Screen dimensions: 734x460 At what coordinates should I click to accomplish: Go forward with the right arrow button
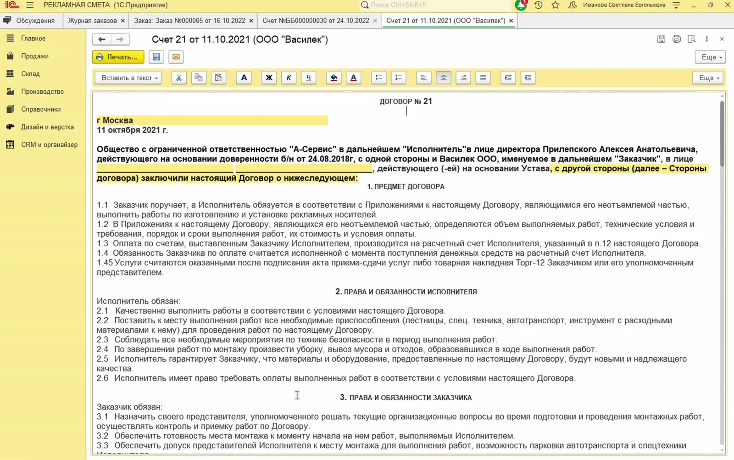[x=120, y=39]
